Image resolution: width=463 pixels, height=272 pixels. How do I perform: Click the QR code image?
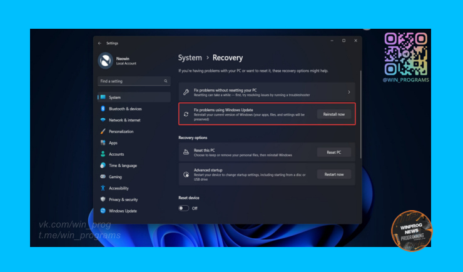tap(405, 54)
